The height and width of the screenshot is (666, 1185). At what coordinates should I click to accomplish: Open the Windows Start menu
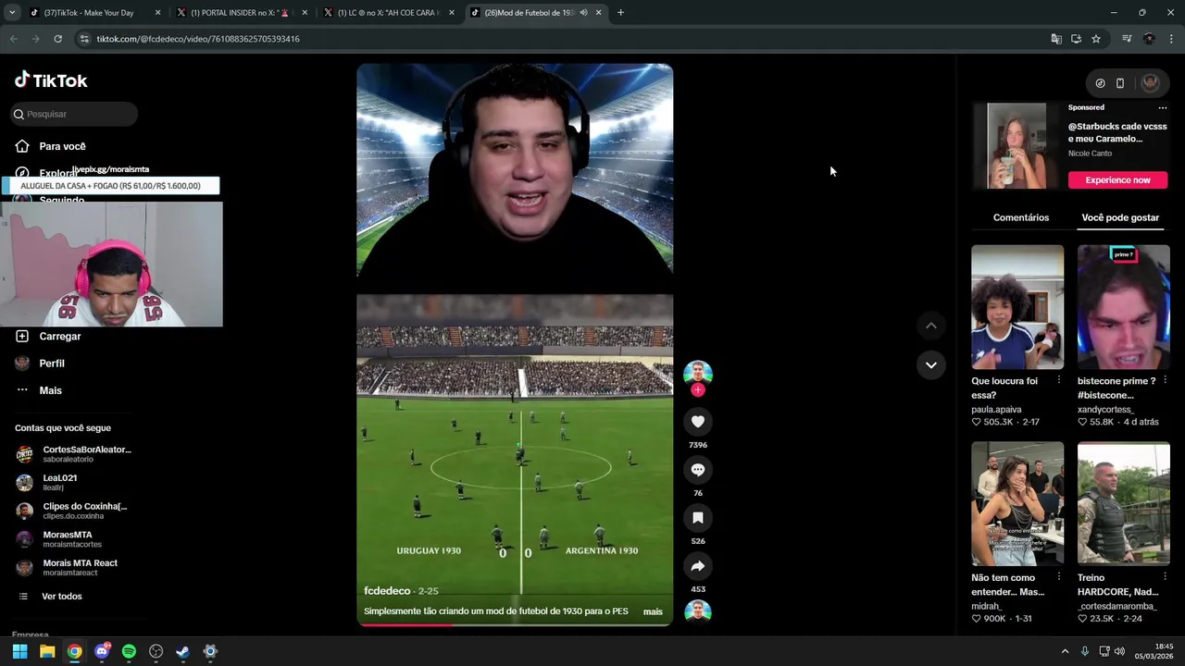20,651
